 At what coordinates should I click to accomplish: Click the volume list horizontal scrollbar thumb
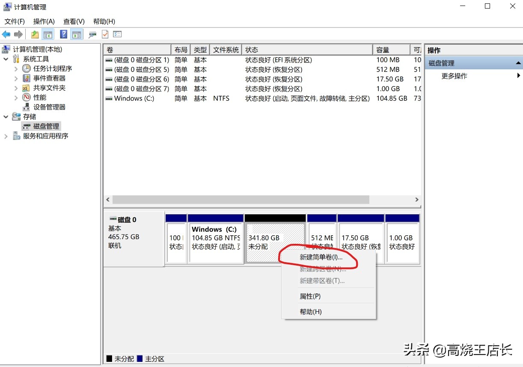click(x=241, y=200)
